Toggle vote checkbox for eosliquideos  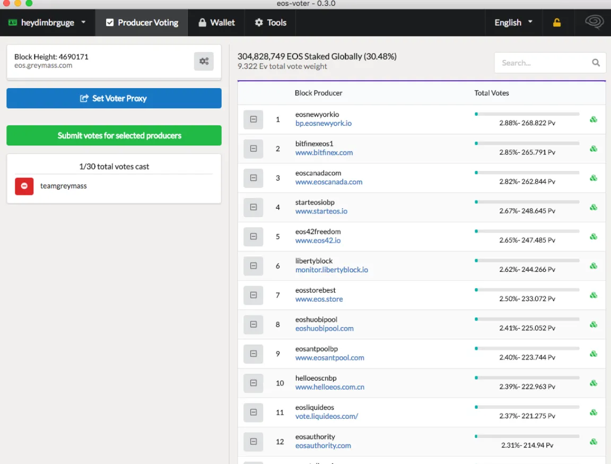[254, 412]
